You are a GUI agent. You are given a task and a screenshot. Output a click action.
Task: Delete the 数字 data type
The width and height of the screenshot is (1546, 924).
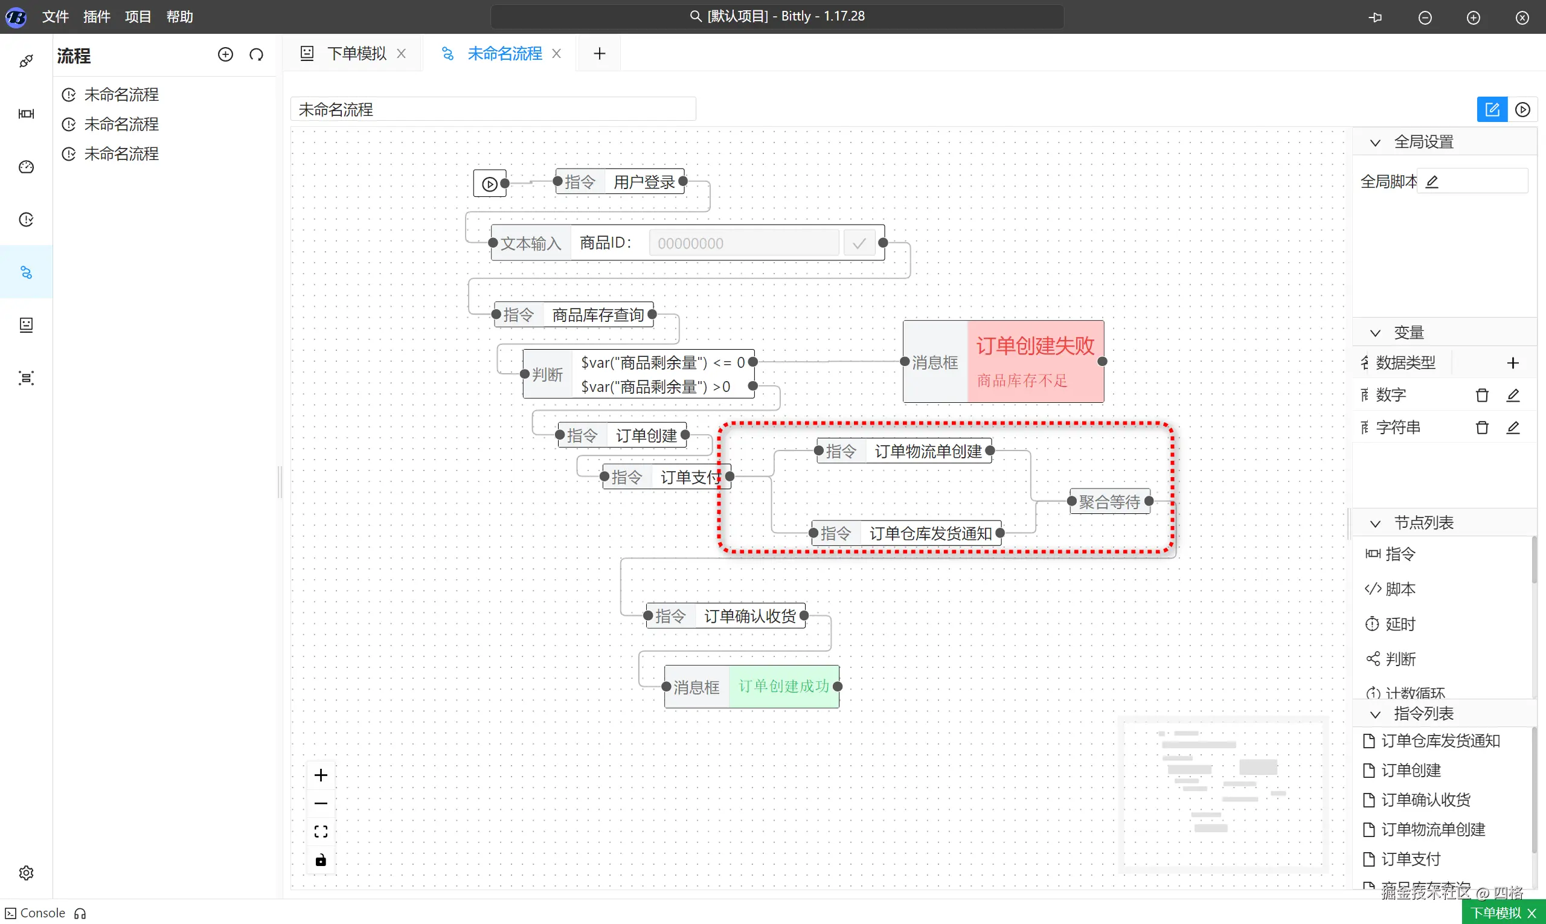(x=1482, y=396)
